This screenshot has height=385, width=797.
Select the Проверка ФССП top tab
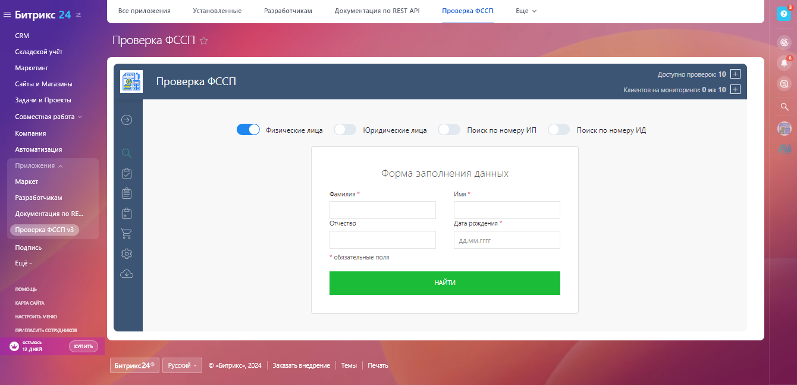tap(467, 11)
